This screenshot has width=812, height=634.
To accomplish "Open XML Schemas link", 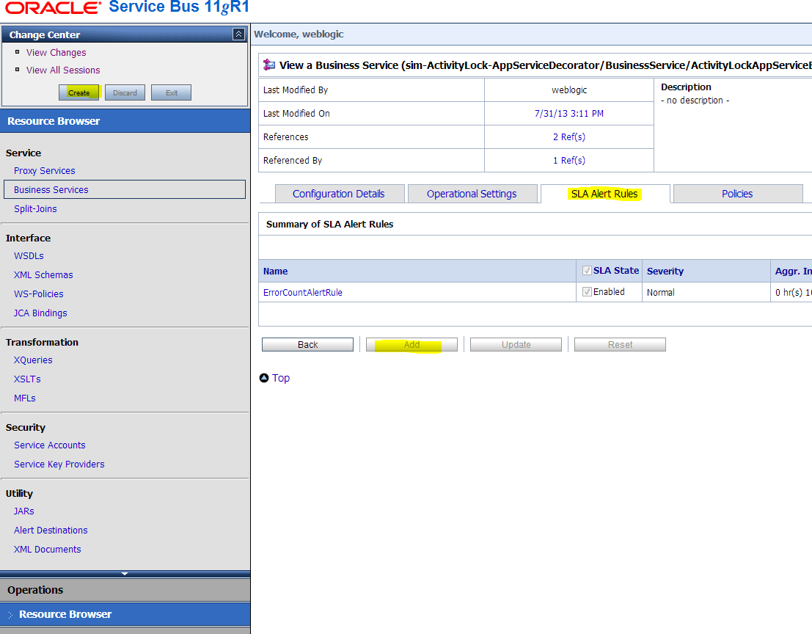I will coord(43,275).
